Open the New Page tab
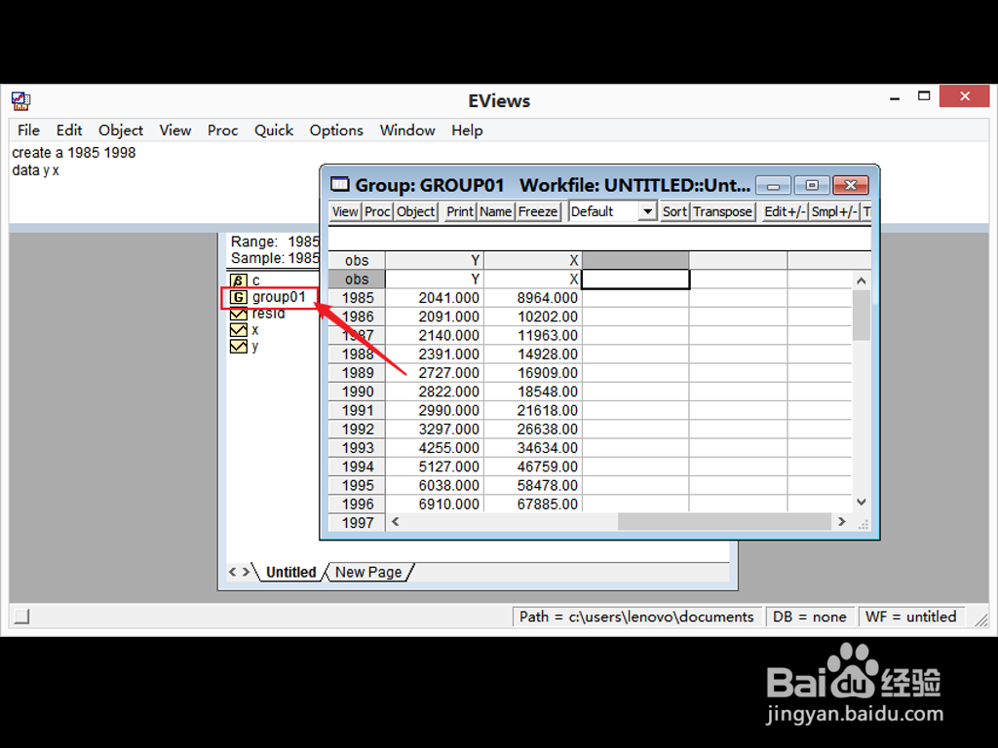The height and width of the screenshot is (748, 998). click(x=368, y=572)
